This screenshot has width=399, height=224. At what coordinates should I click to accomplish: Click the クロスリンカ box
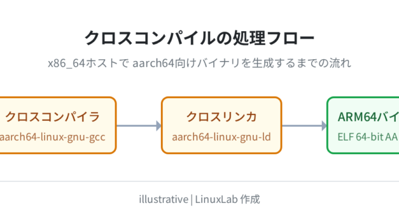(221, 125)
